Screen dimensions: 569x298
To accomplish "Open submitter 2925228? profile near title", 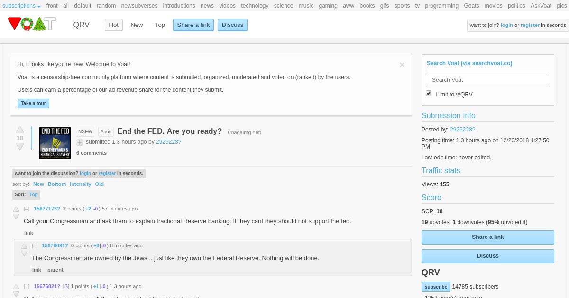I will (169, 142).
